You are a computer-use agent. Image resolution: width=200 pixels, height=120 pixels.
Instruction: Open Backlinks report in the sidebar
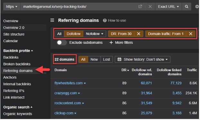[x=11, y=57]
